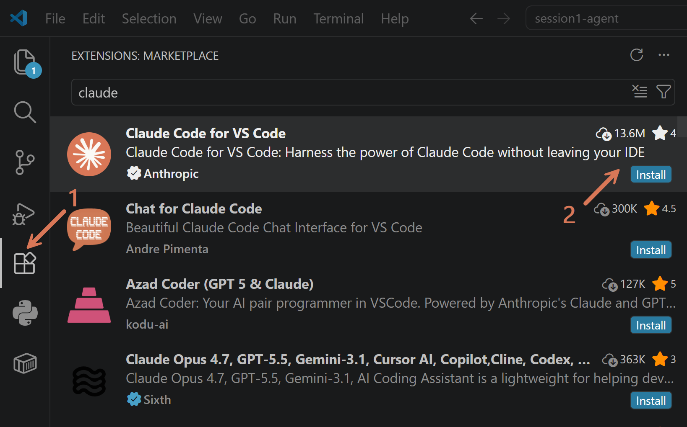Go forward using the right arrow
Screen dimensions: 687x427
(503, 18)
